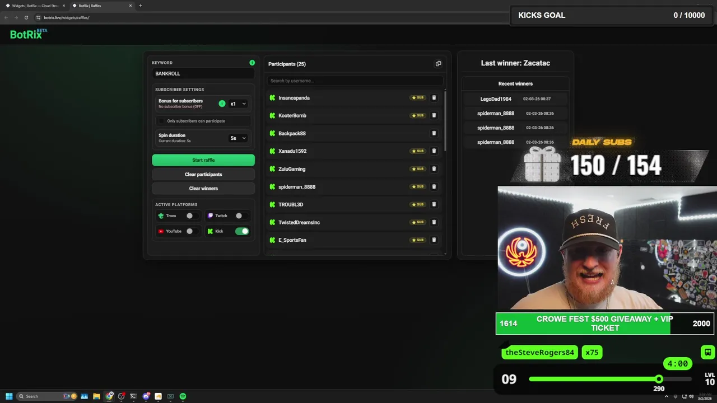Click Start raffle button
This screenshot has width=717, height=403.
click(x=203, y=160)
